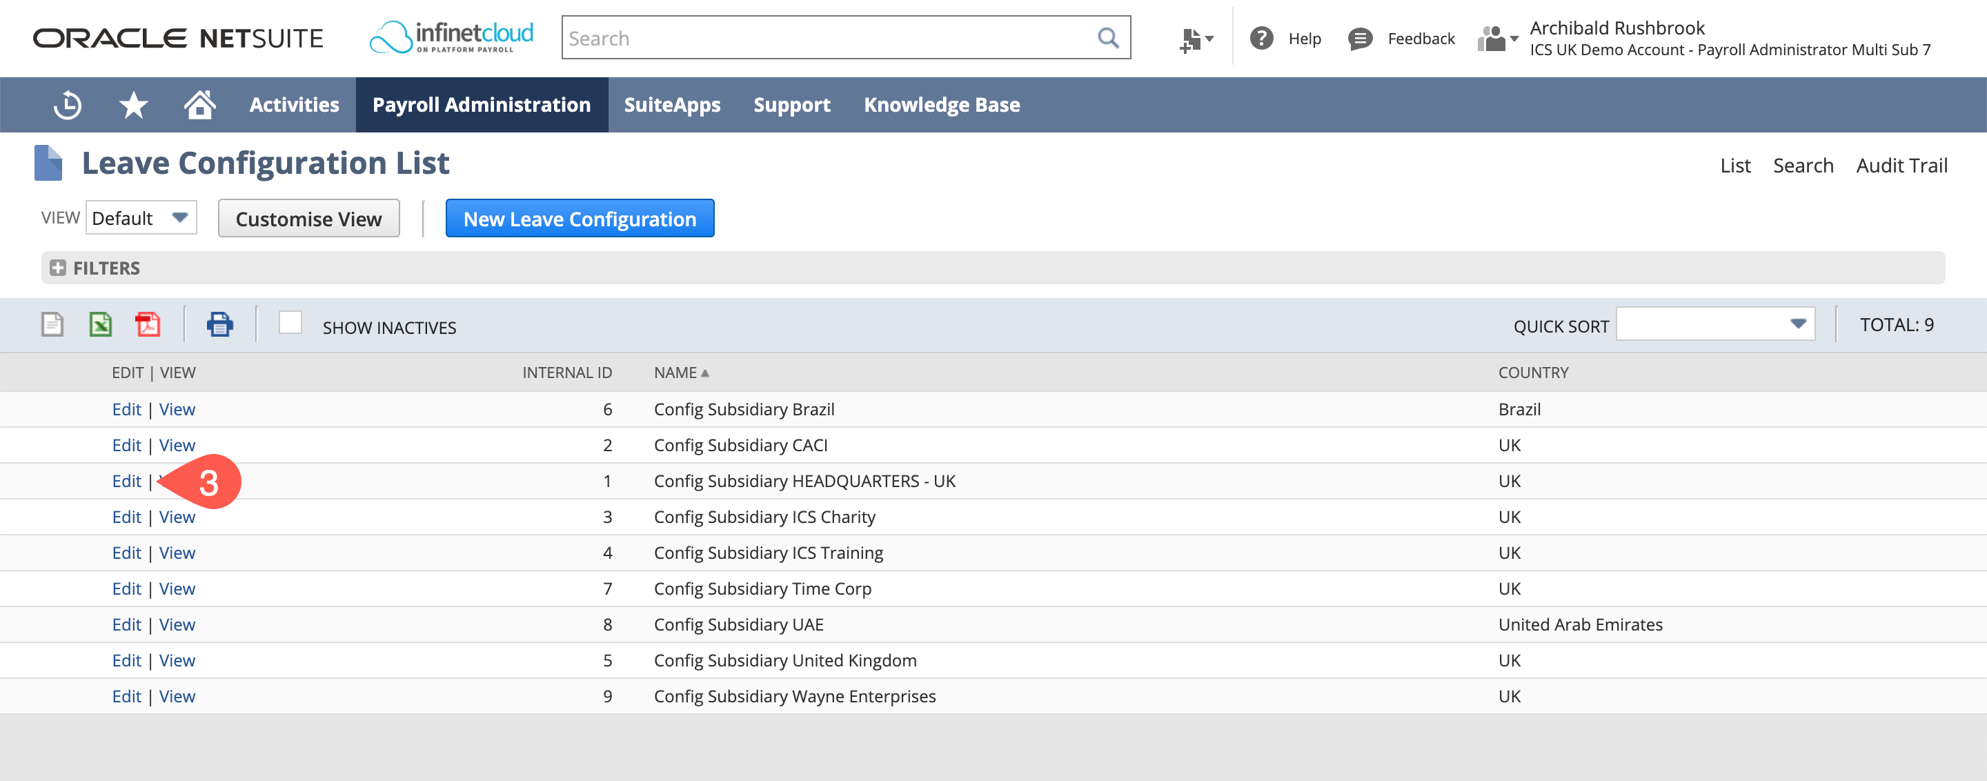Open the Knowledge Base menu

tap(942, 104)
